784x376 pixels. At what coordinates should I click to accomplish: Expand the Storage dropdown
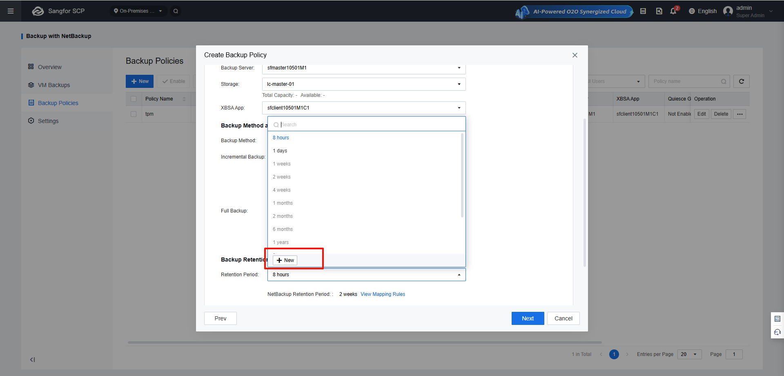[364, 84]
